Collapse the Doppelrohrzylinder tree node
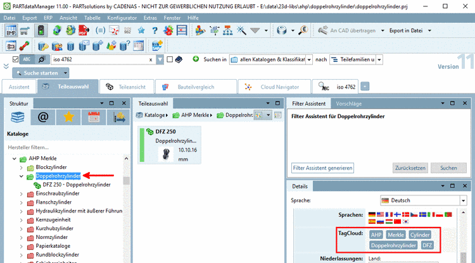This screenshot has width=475, height=263. click(x=21, y=176)
